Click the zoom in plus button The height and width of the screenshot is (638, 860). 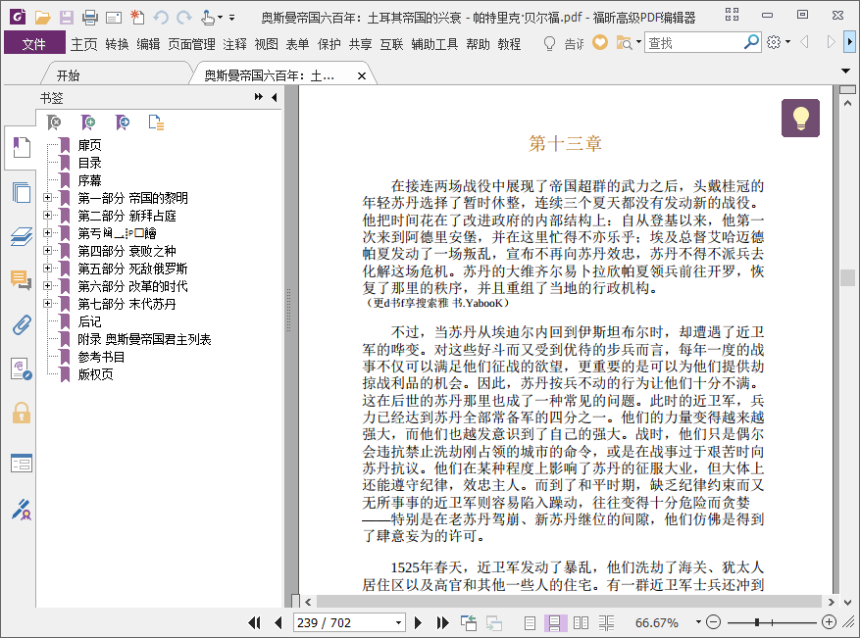point(829,622)
